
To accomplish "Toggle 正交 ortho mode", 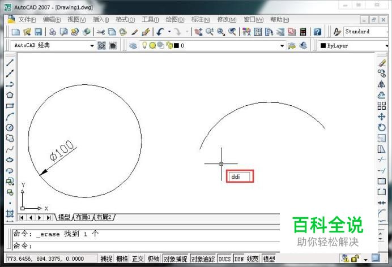I will [138, 259].
